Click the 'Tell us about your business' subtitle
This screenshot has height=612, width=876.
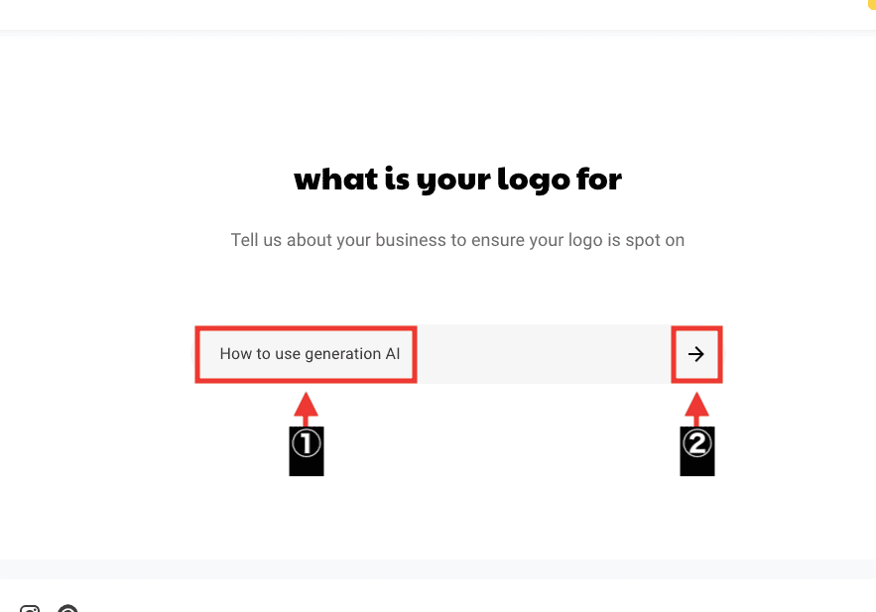click(457, 240)
